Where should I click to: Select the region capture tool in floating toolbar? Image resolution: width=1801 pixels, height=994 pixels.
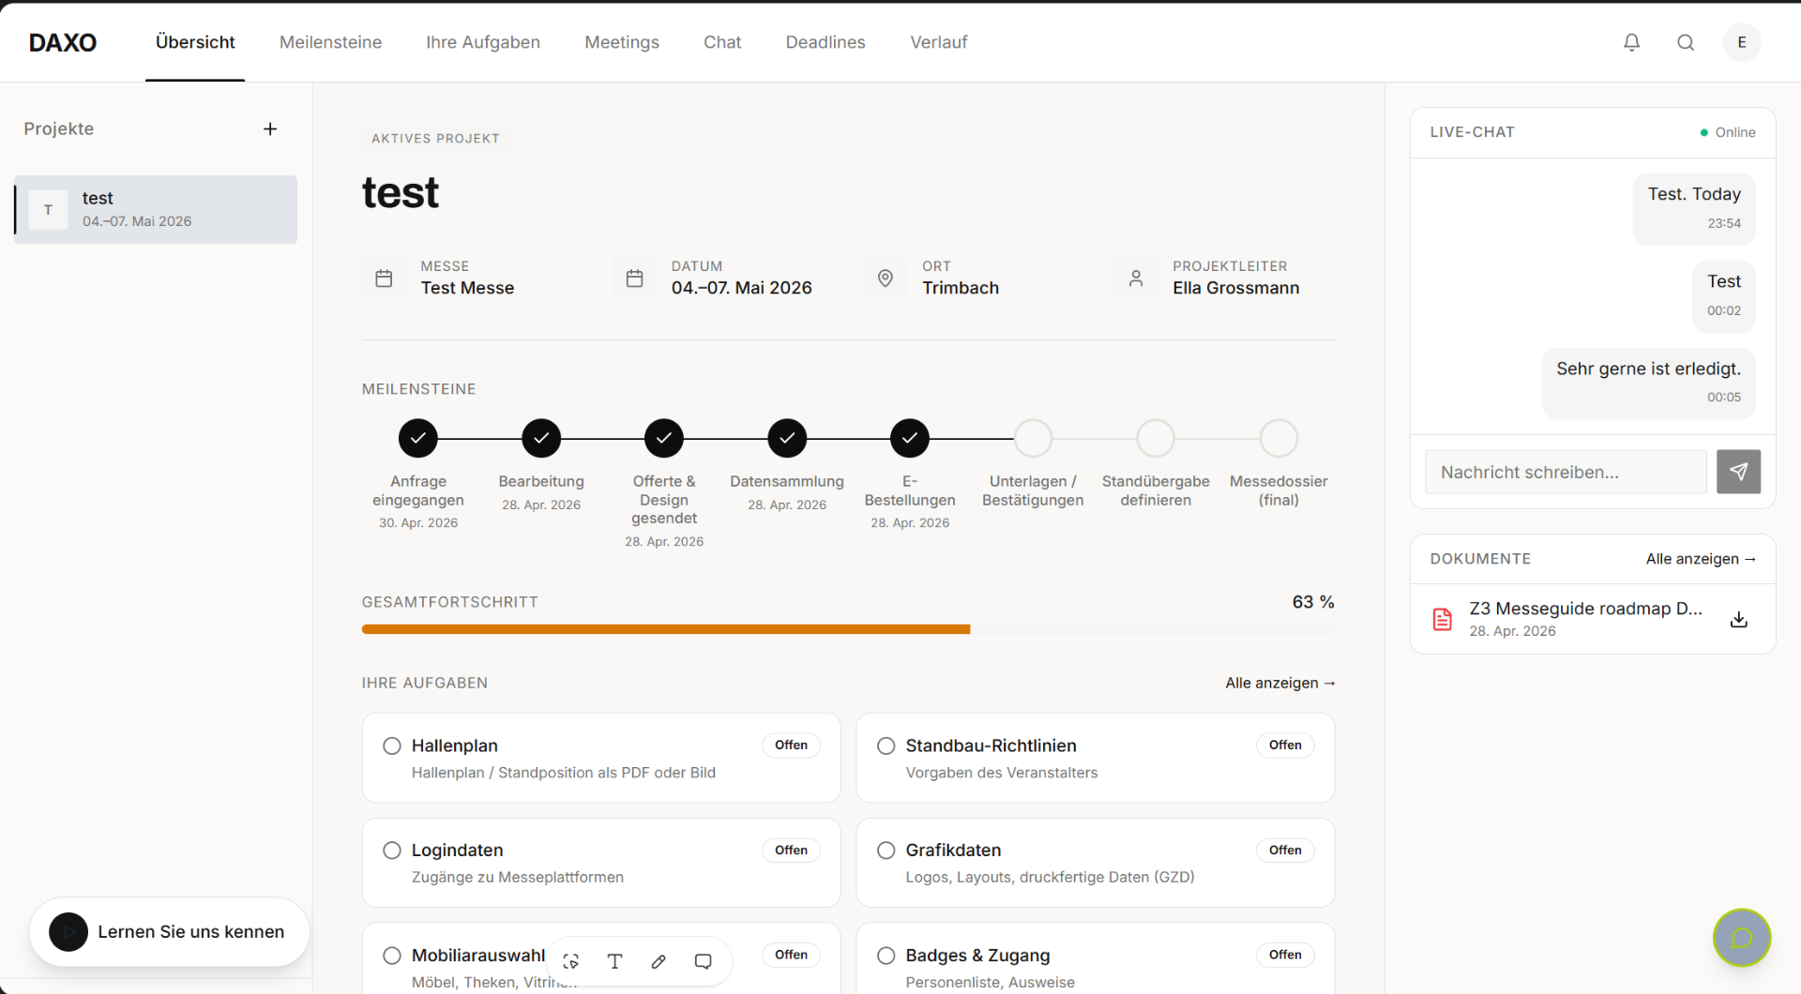570,961
